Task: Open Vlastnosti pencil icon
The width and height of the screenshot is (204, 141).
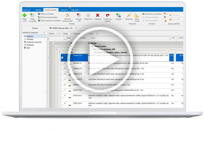Action: pyautogui.click(x=129, y=15)
